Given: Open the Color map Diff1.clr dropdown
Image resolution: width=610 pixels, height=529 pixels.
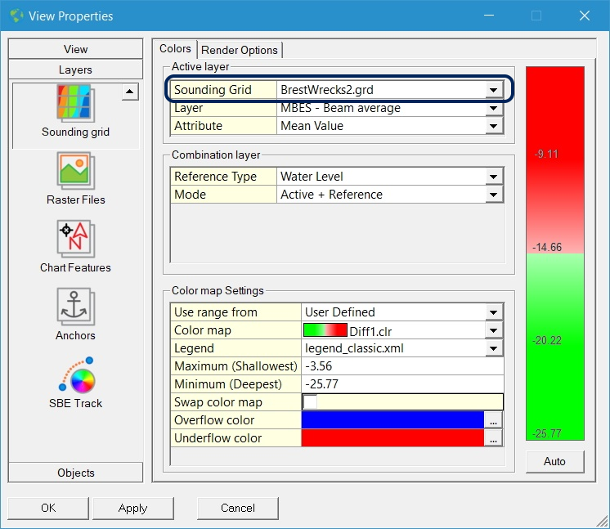Looking at the screenshot, I should [493, 330].
